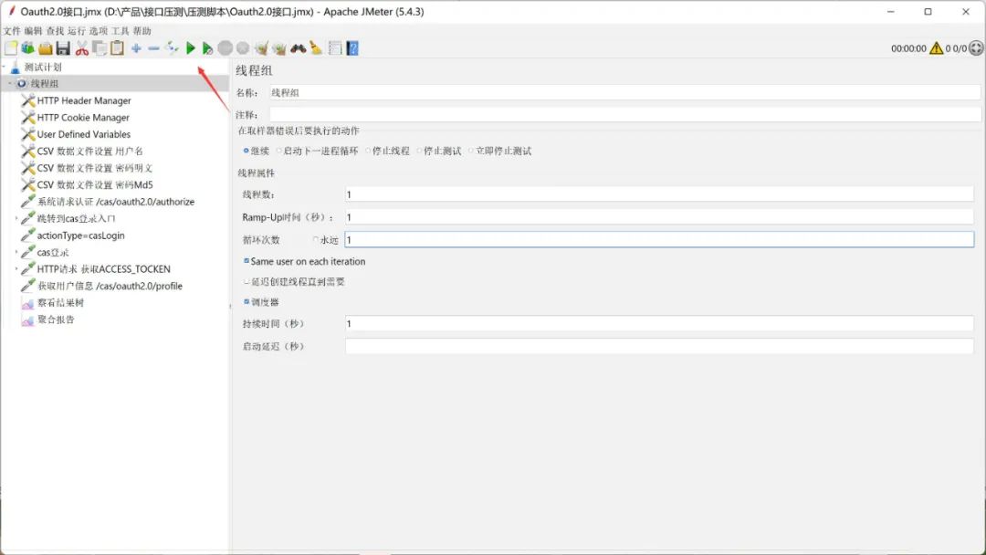
Task: Clear current results with single broom icon
Action: tap(262, 48)
